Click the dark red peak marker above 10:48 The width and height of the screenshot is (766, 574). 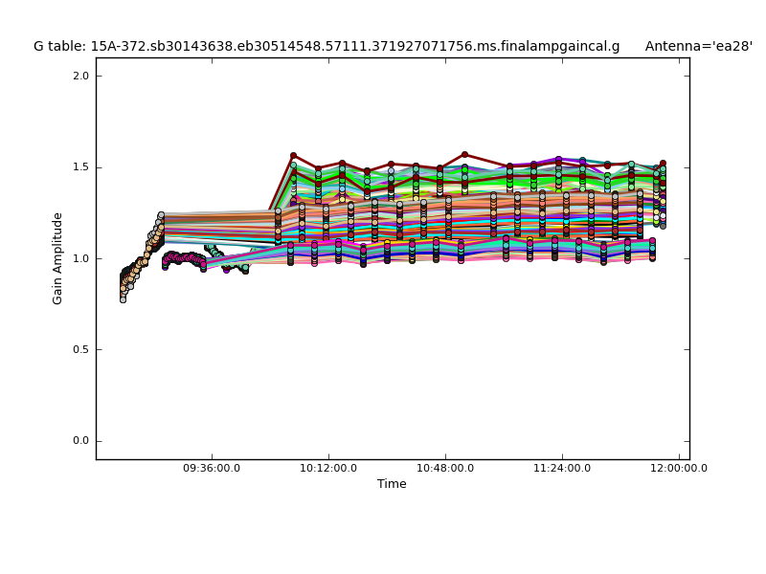464,154
